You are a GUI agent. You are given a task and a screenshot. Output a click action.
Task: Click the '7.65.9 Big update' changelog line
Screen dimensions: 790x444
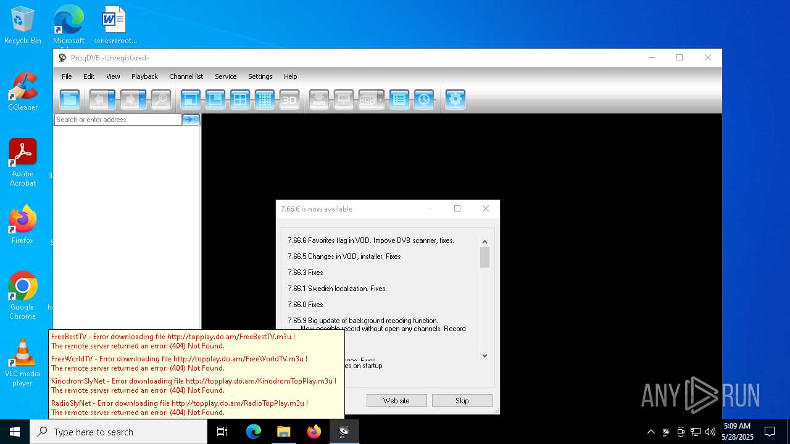pyautogui.click(x=362, y=321)
